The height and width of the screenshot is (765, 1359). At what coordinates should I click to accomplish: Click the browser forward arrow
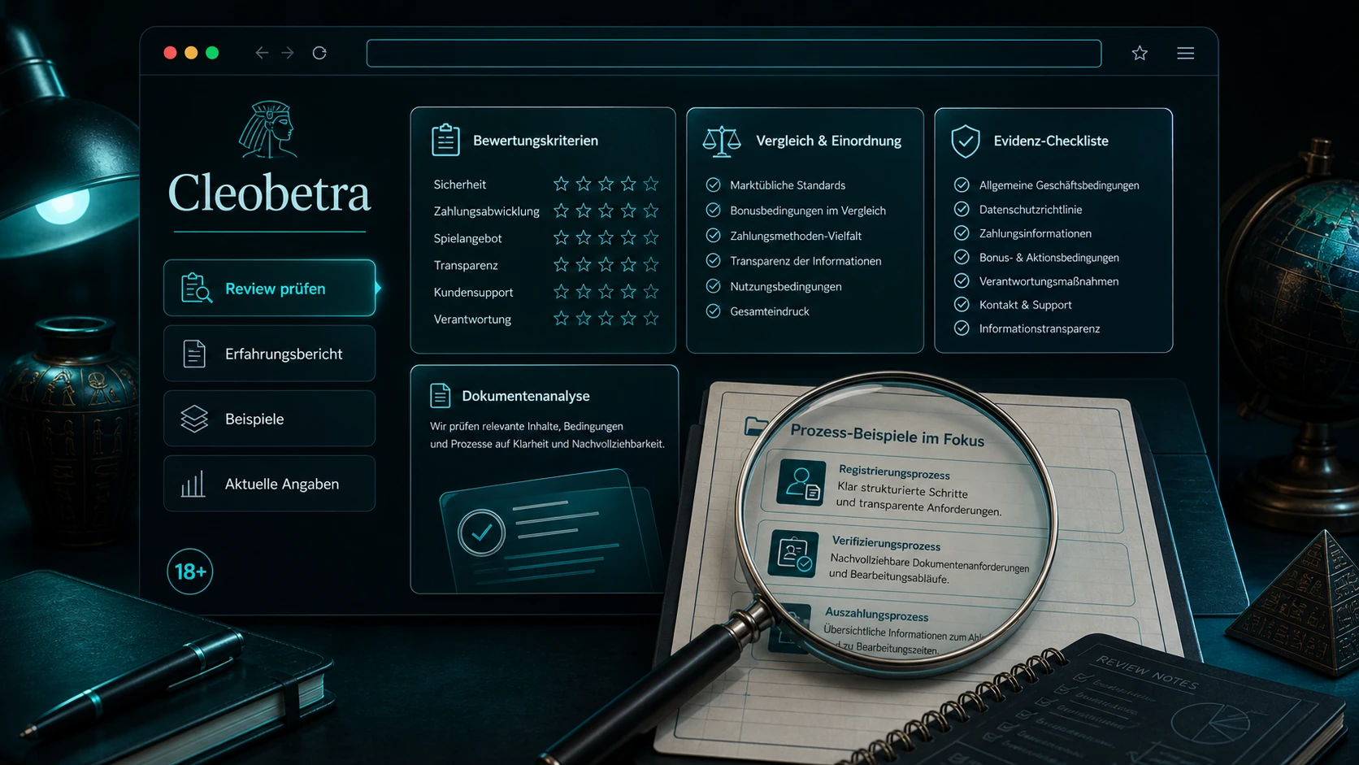click(x=288, y=53)
